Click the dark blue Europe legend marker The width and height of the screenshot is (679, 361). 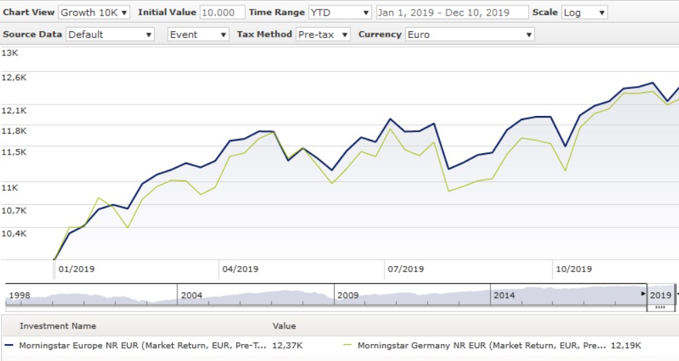(x=8, y=345)
